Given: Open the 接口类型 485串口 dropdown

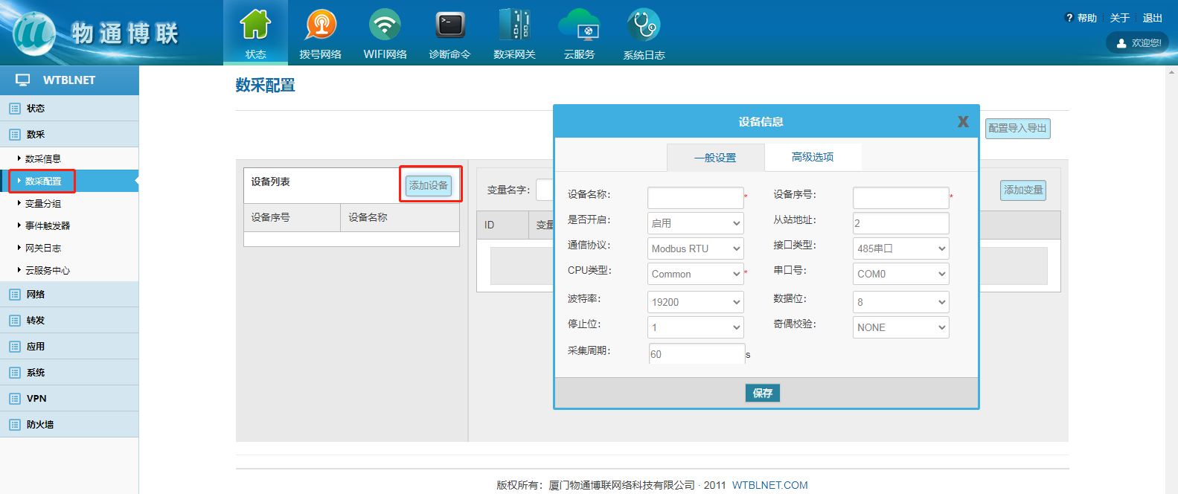Looking at the screenshot, I should tap(900, 248).
